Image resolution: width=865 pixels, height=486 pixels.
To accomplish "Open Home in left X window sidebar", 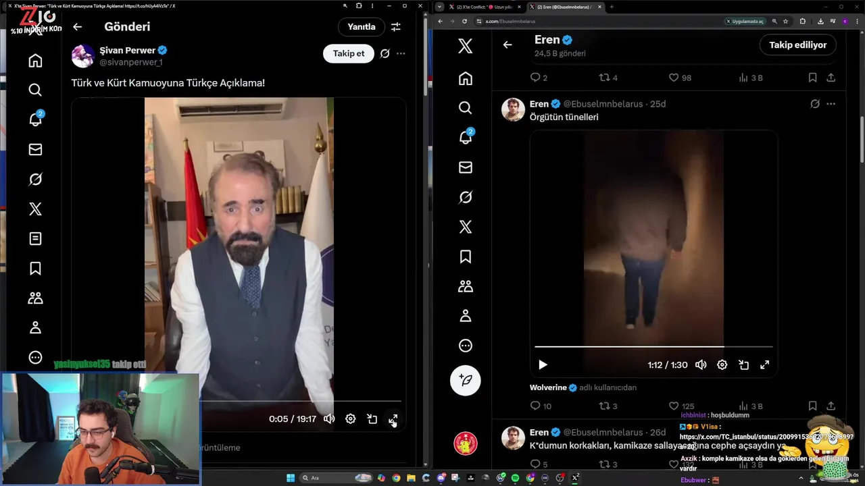I will tap(35, 61).
